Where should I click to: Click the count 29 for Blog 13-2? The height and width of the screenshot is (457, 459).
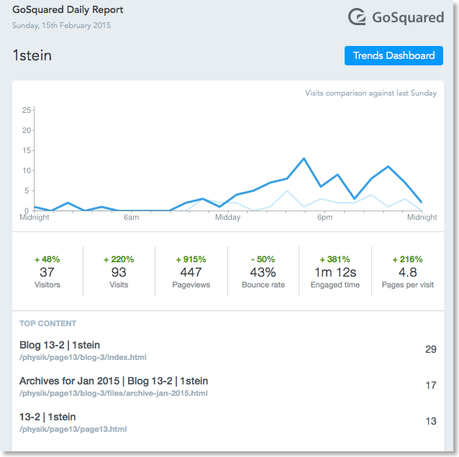[x=431, y=349]
